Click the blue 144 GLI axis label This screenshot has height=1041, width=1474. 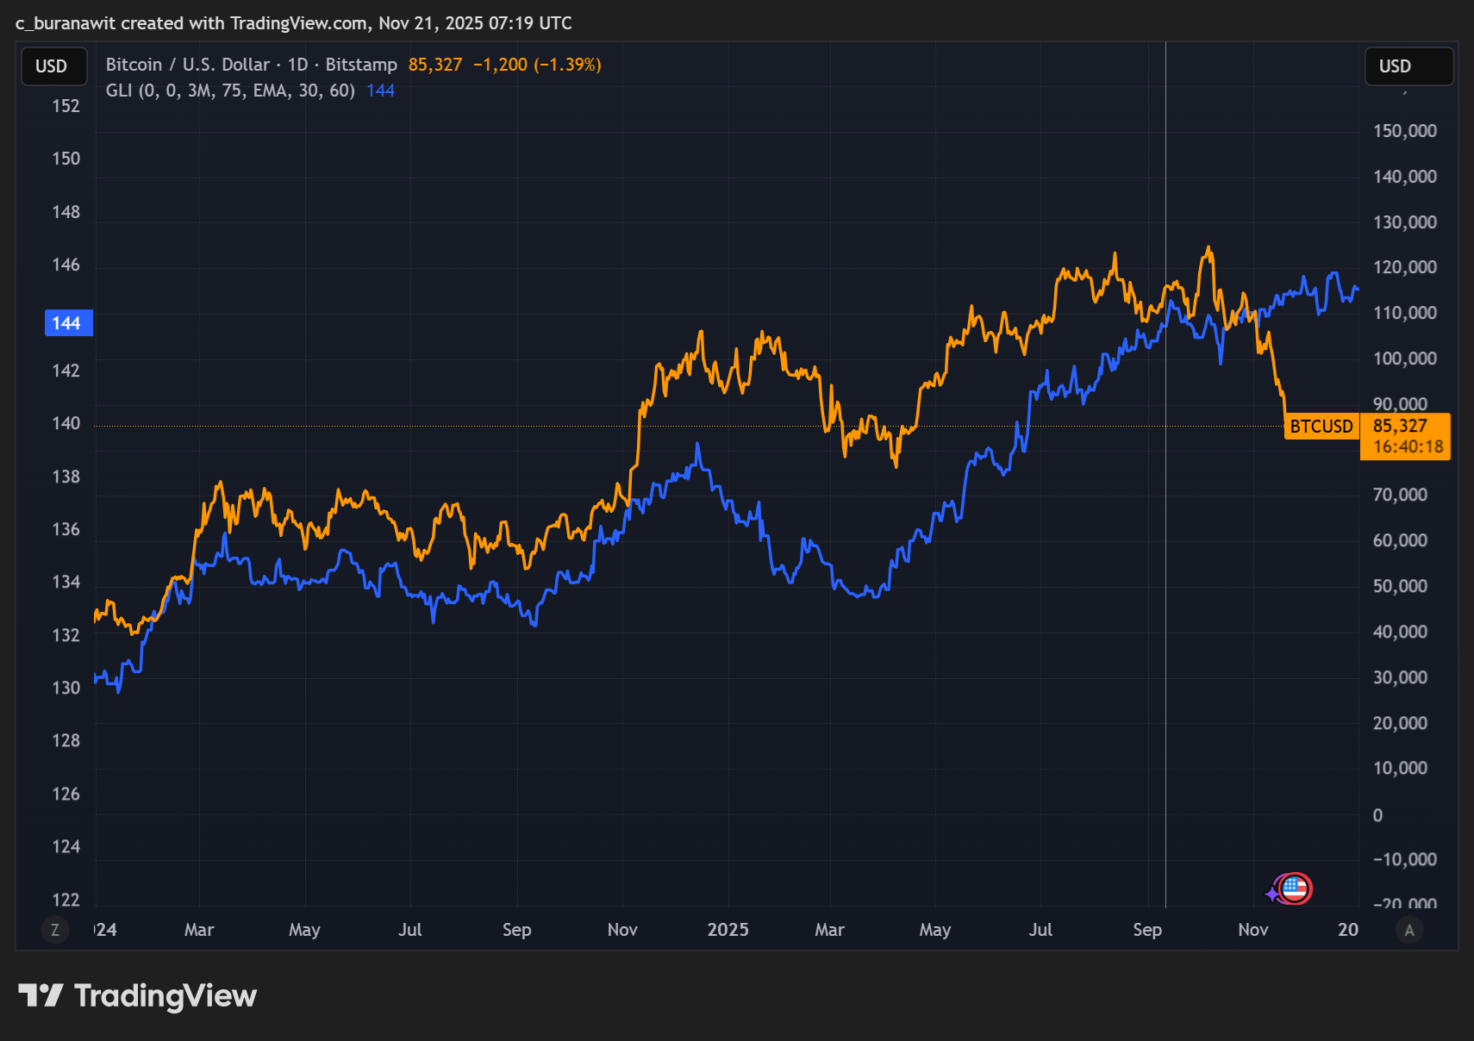pos(67,323)
